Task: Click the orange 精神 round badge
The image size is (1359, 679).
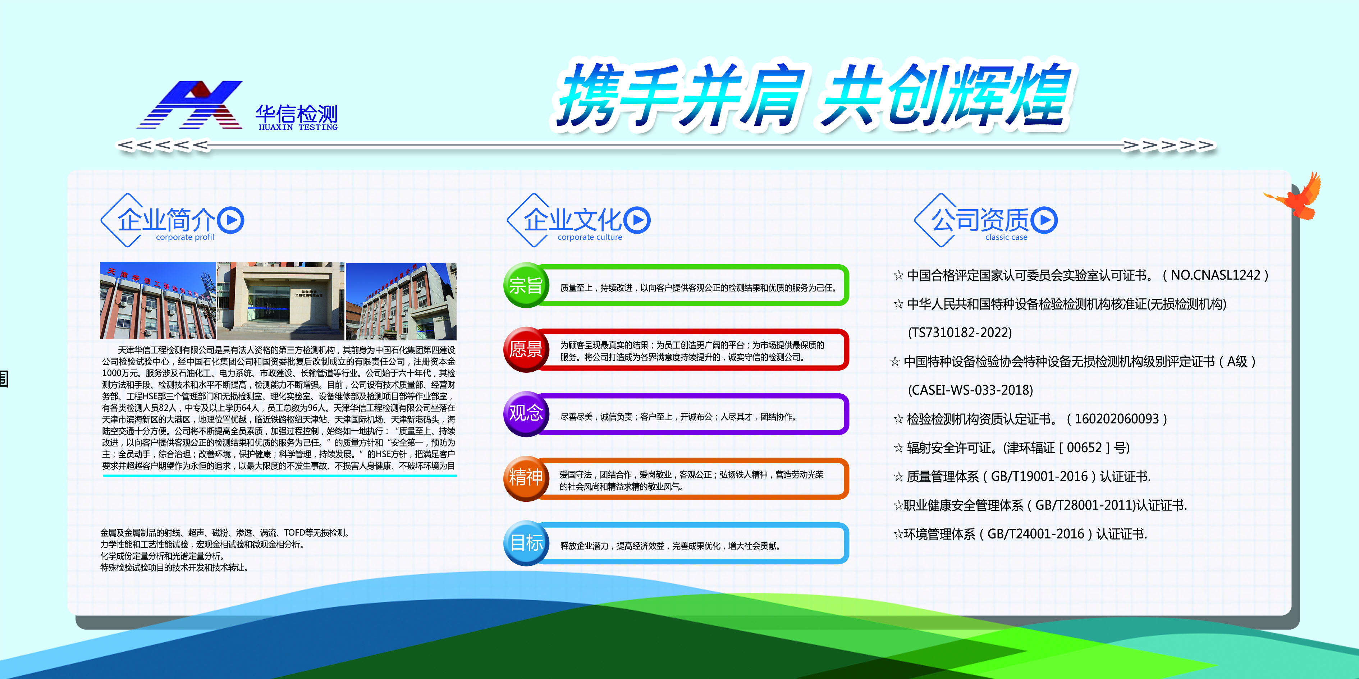Action: (526, 478)
